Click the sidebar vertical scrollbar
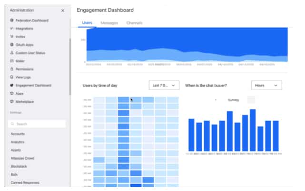 coord(70,67)
